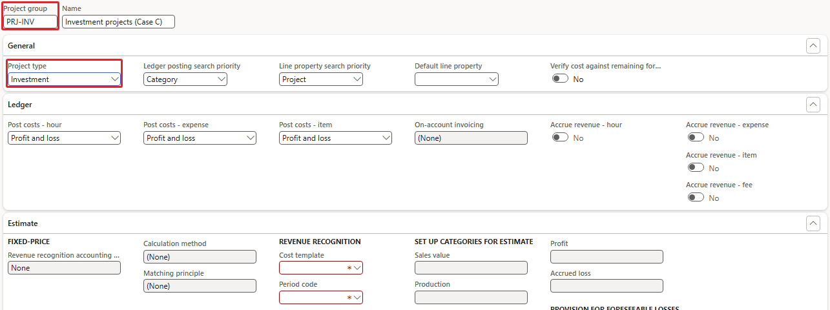The height and width of the screenshot is (310, 830).
Task: Click the Accrued loss field
Action: click(607, 286)
